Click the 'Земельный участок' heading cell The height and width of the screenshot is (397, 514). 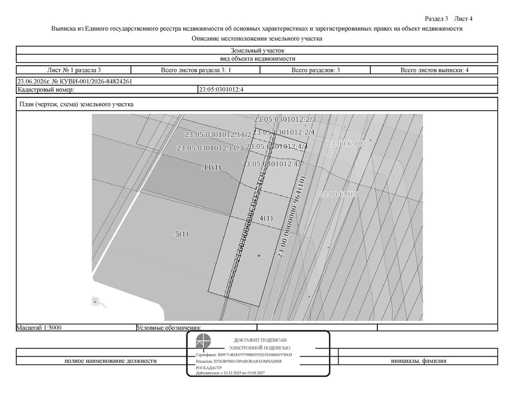pos(257,51)
